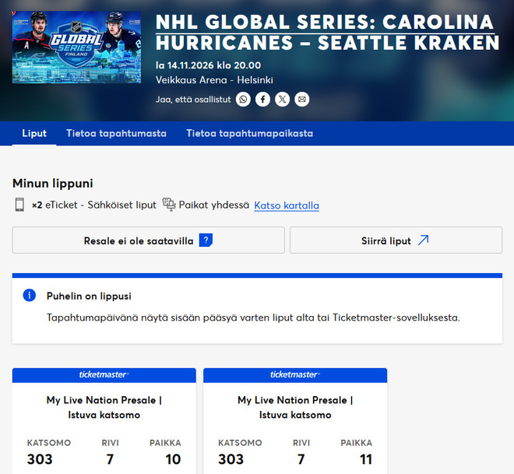Open the Liput tab

pyautogui.click(x=34, y=133)
